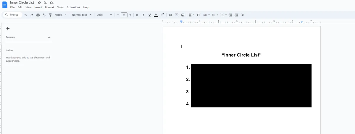
Task: Decrease font size with minus button
Action: pyautogui.click(x=118, y=15)
